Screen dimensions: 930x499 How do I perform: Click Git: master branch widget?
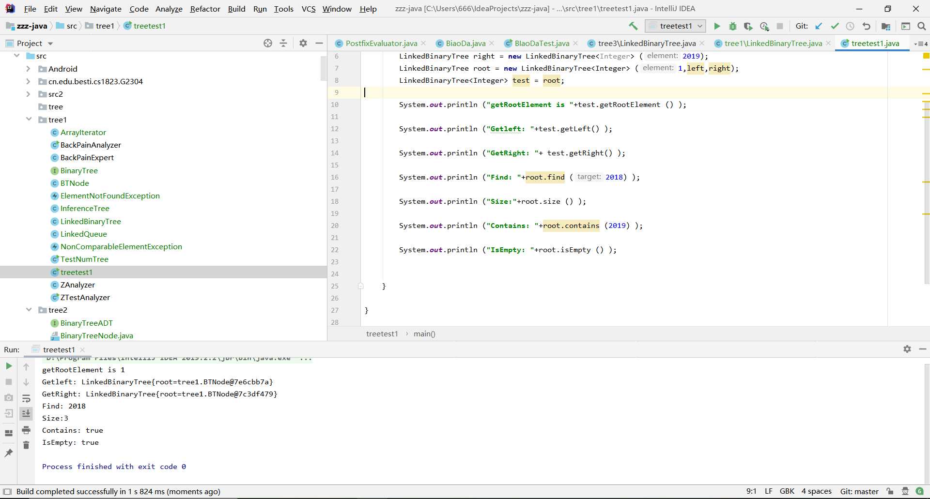click(x=859, y=491)
